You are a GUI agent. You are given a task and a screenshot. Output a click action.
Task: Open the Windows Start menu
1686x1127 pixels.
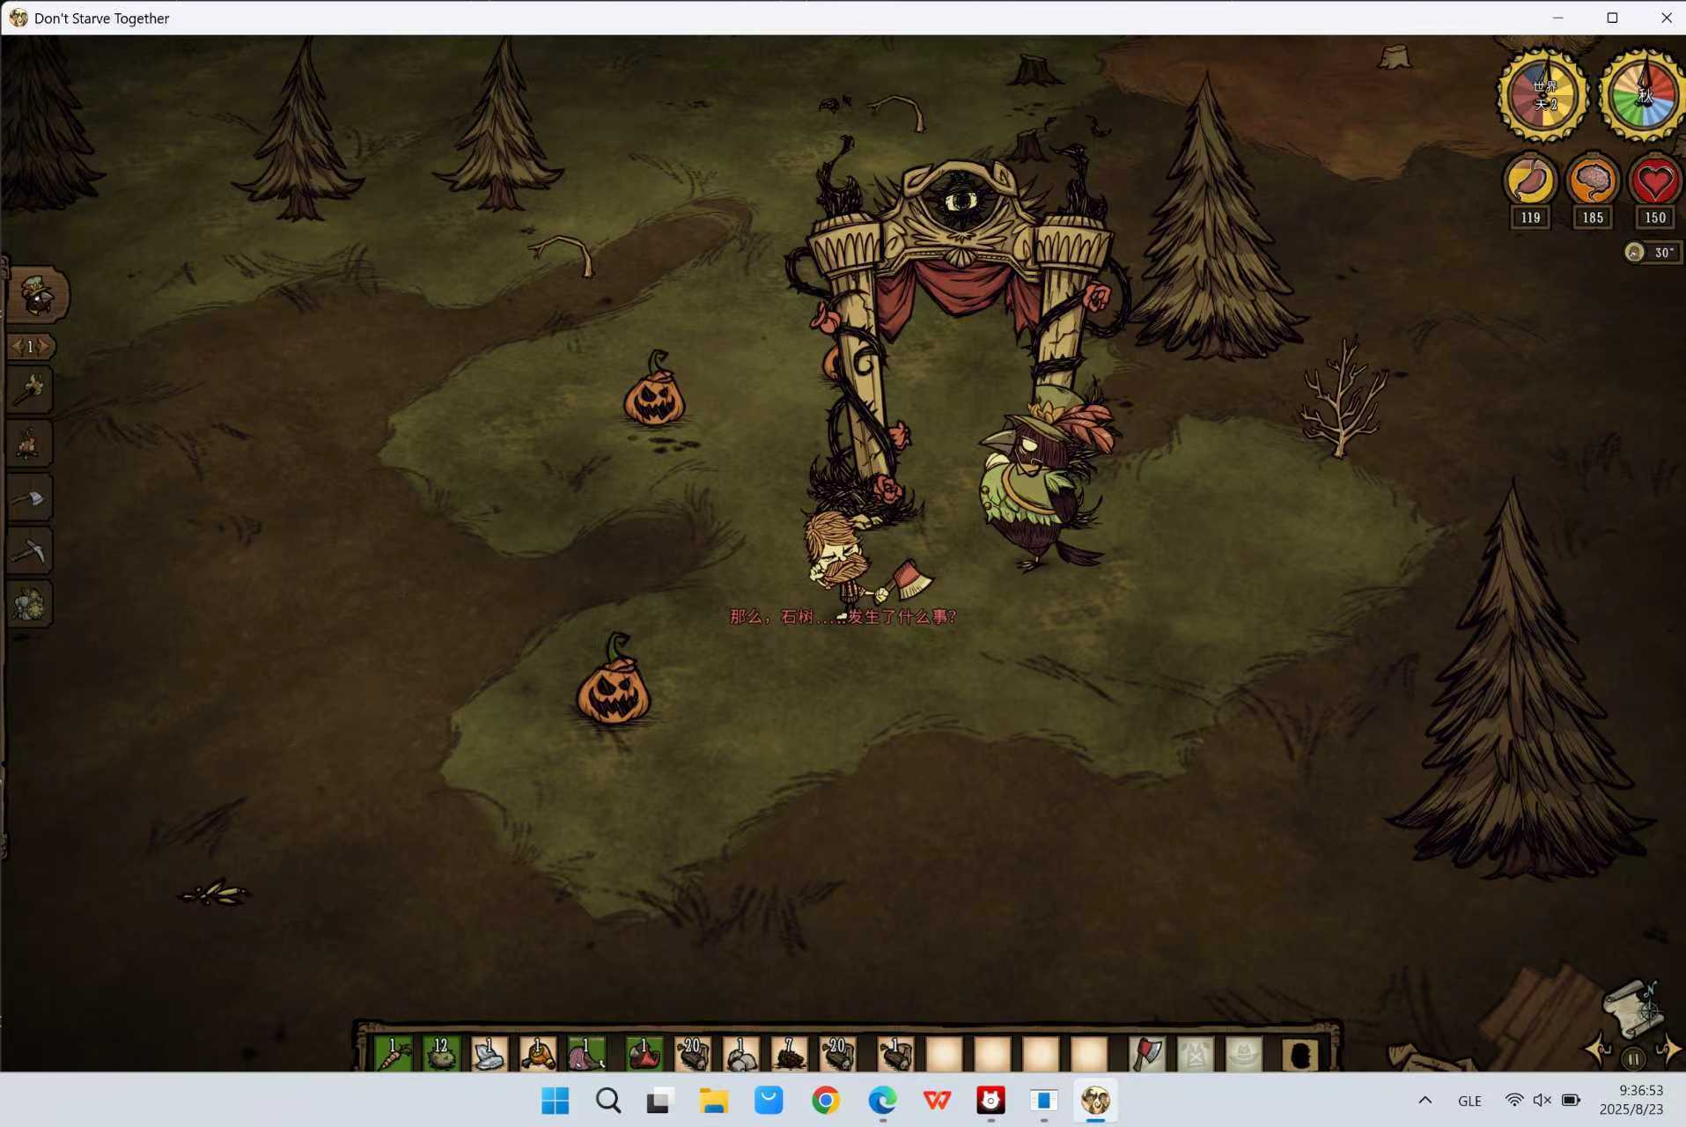coord(555,1101)
